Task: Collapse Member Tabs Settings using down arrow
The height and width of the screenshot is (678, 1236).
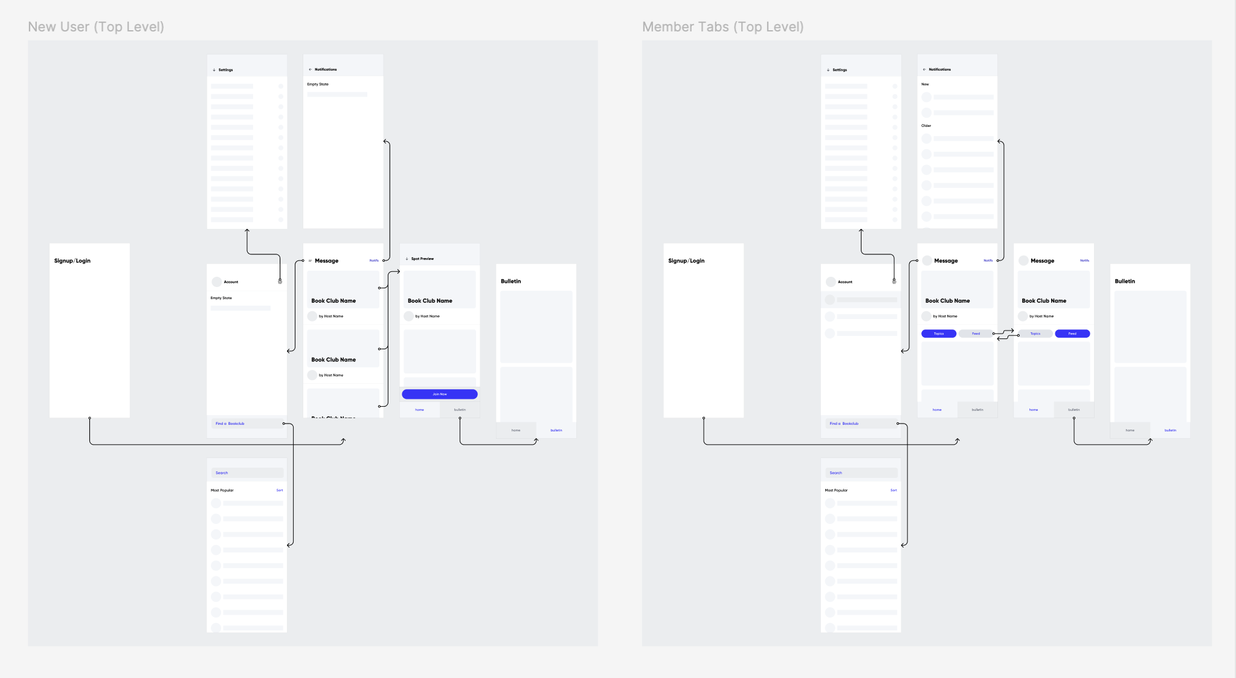Action: pos(828,70)
